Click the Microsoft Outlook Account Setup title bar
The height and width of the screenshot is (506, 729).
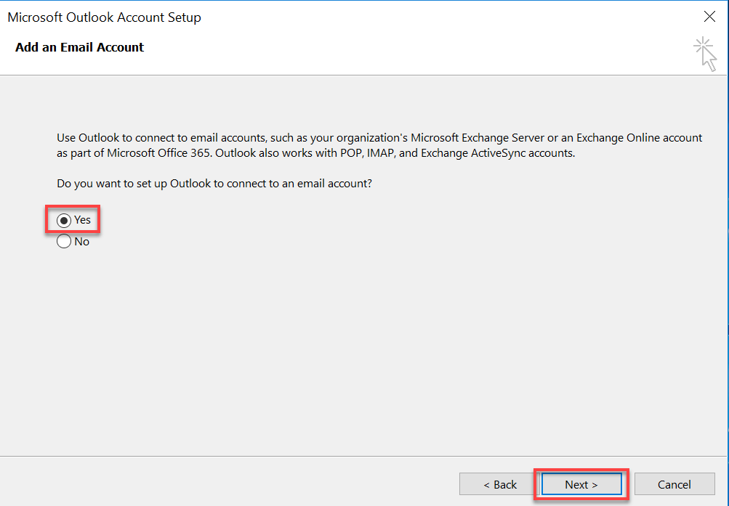click(291, 17)
